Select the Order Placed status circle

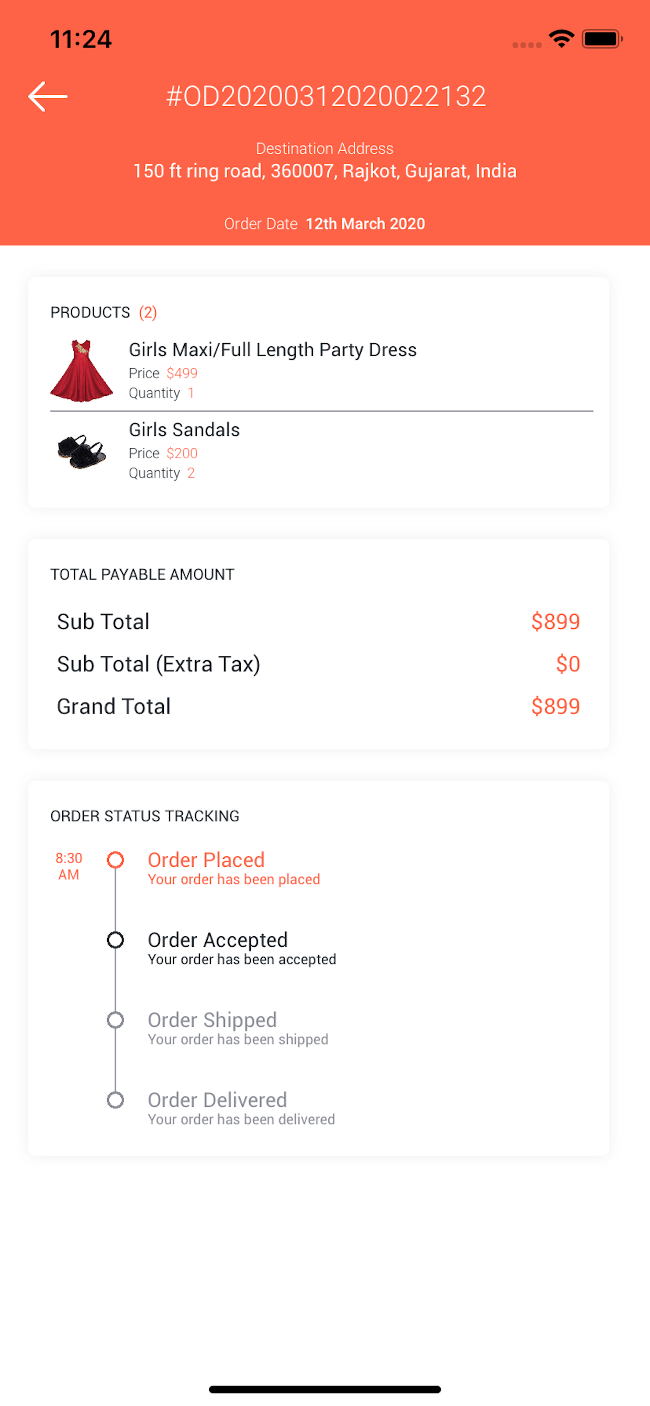(x=115, y=859)
